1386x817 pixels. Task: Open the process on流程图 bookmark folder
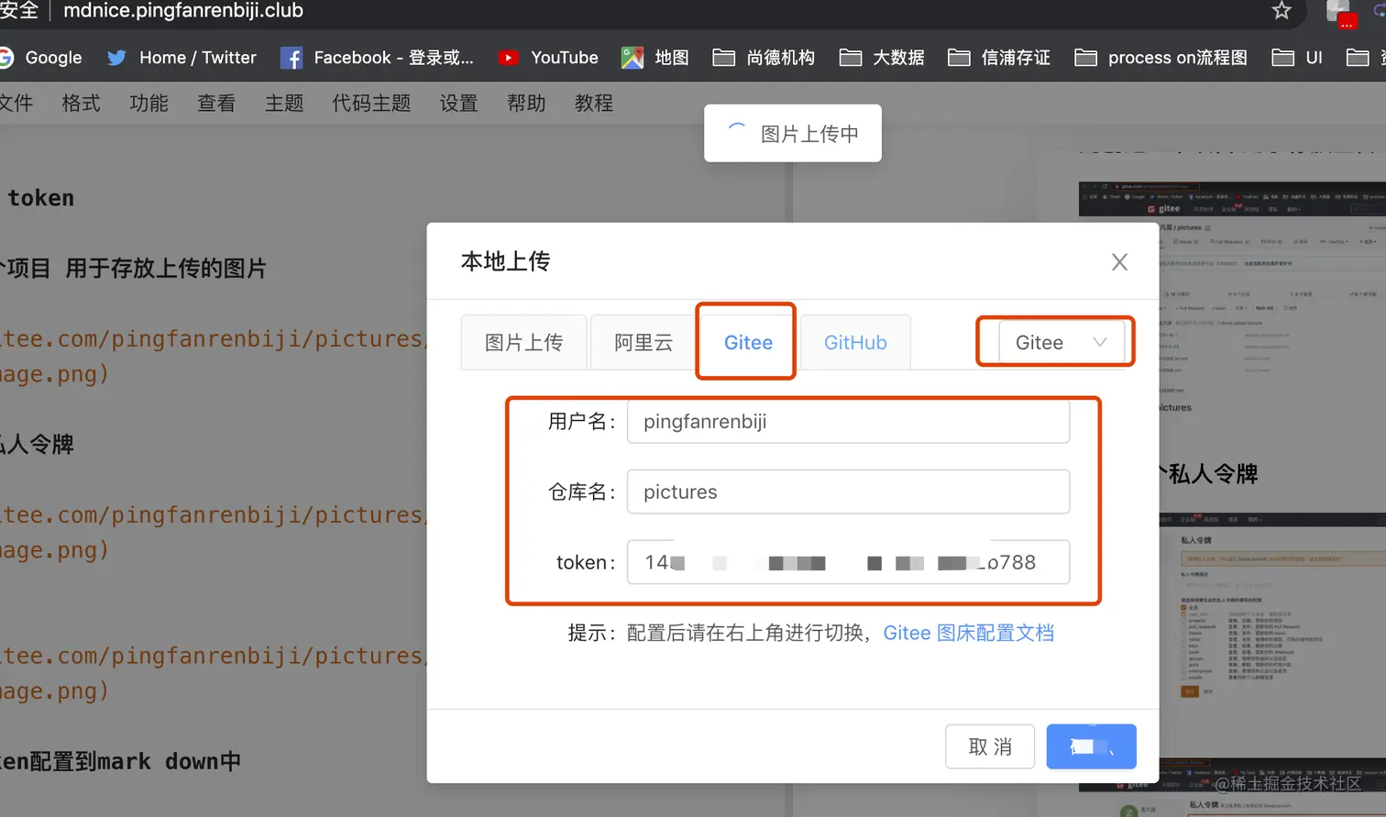1160,58
